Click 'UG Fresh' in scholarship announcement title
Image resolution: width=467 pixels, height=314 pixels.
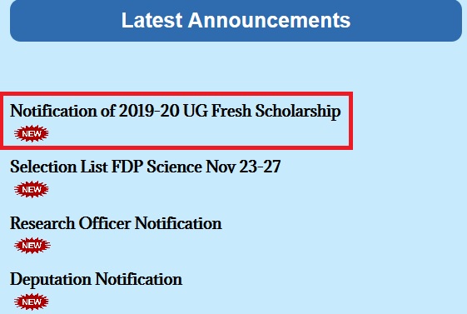(217, 111)
